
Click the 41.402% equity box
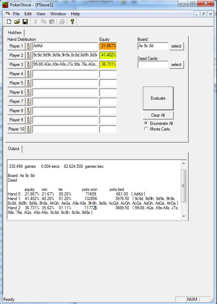pos(108,55)
